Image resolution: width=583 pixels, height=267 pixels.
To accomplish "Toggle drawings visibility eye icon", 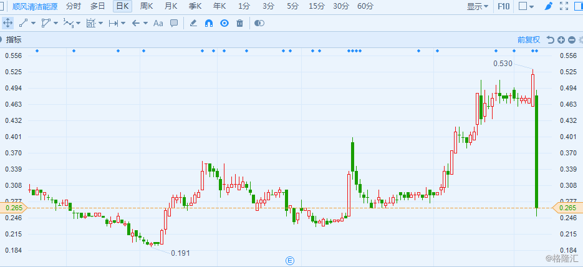I will point(224,23).
